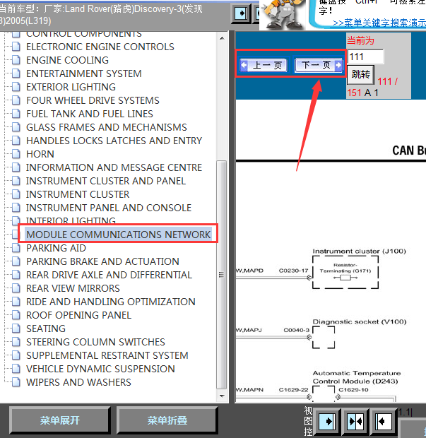This screenshot has height=438, width=426.
Task: Click the REAR VIEW MIRRORS document icon
Action: (16, 288)
